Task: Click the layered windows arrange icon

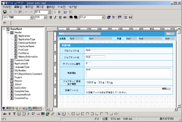Action: click(x=109, y=17)
